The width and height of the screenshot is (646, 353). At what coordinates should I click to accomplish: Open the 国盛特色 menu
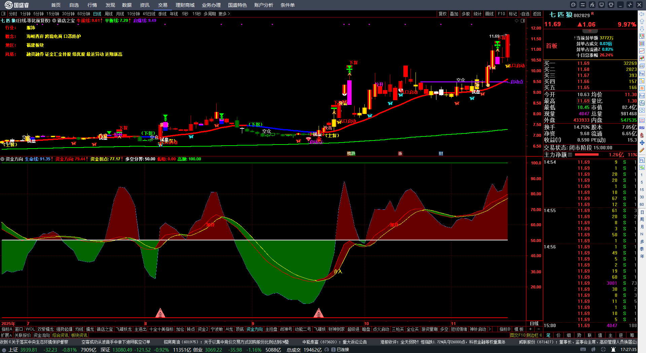point(238,5)
